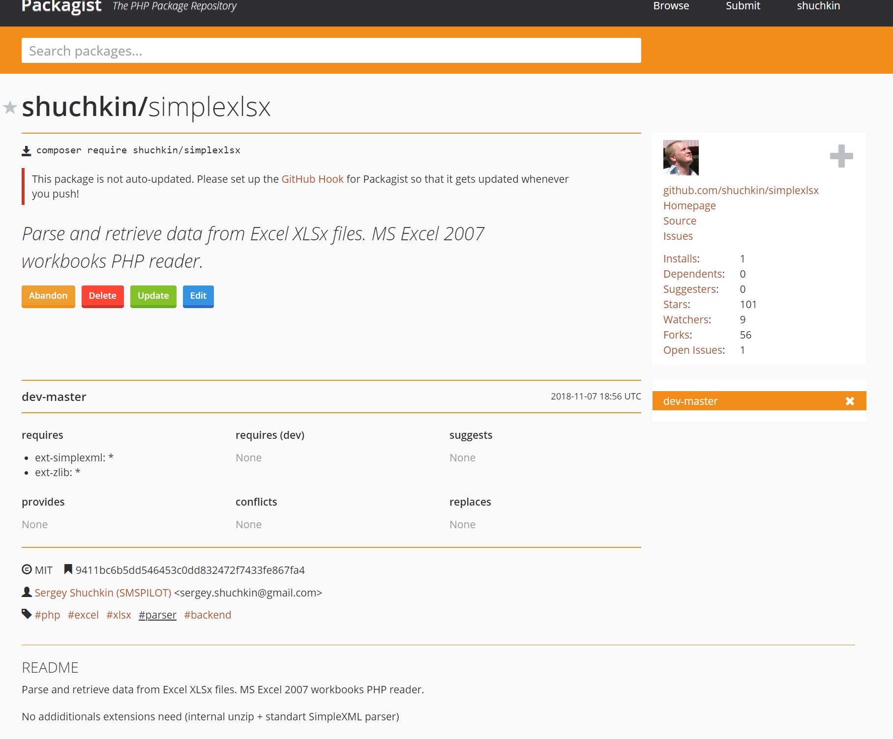Click the Forks count 56
893x739 pixels.
click(745, 335)
